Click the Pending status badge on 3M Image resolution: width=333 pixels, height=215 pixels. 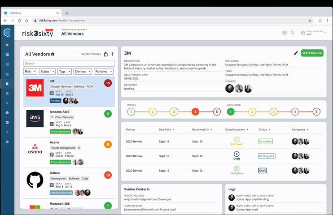point(56,101)
